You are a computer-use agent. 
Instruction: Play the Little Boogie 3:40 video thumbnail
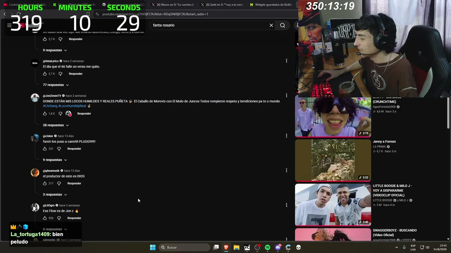tap(333, 205)
